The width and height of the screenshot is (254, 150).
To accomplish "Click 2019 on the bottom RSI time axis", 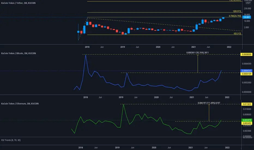I will (x=117, y=148).
